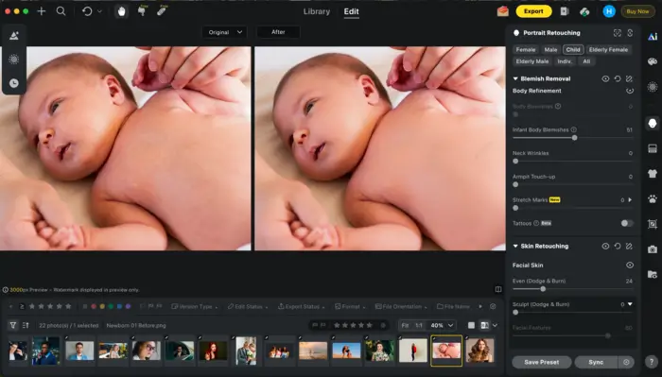Click the collapse-all arrows icon in Portrait Retouching header
The width and height of the screenshot is (662, 377).
click(x=630, y=33)
